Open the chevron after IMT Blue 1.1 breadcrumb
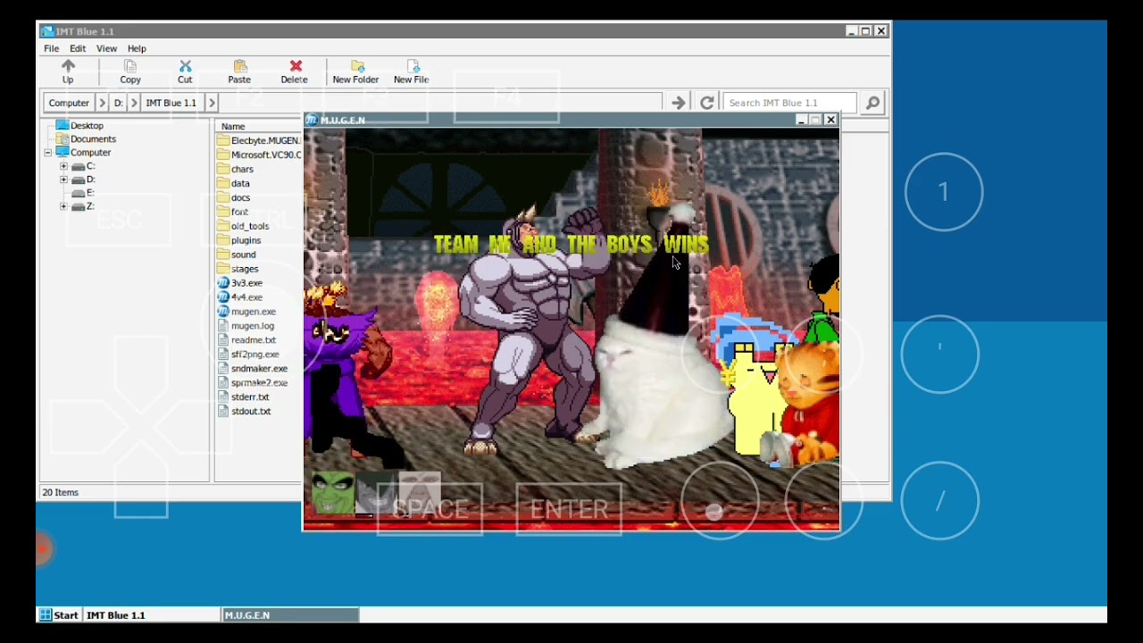Image resolution: width=1143 pixels, height=643 pixels. point(212,103)
